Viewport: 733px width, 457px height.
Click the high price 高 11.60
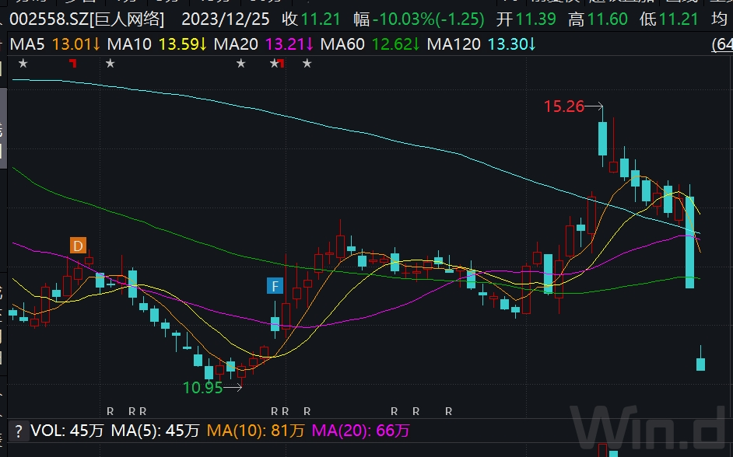[x=598, y=19]
